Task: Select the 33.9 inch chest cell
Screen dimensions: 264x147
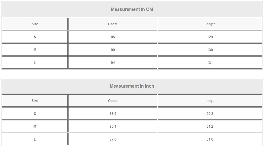Action: [113, 114]
